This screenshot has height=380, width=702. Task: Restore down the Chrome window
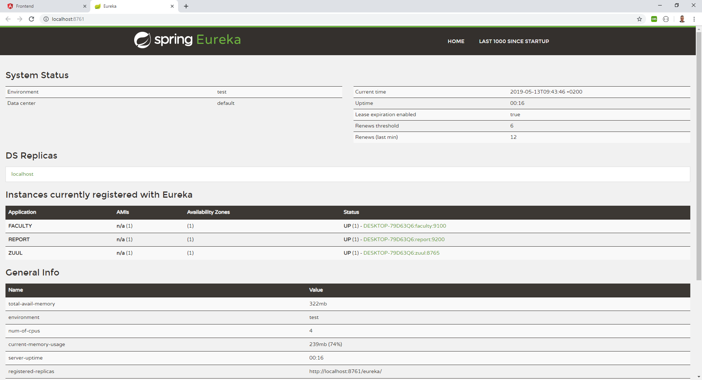point(677,5)
